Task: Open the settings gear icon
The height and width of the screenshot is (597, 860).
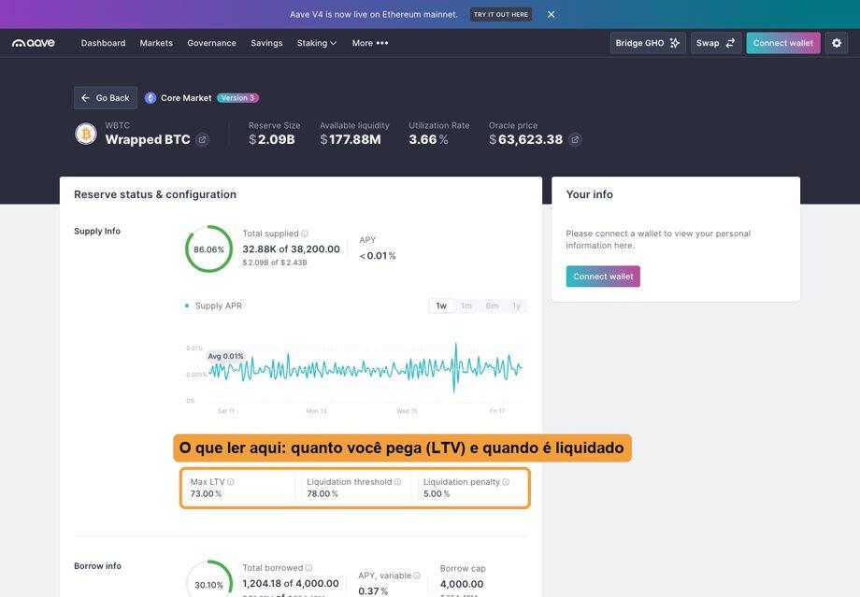Action: click(x=837, y=43)
